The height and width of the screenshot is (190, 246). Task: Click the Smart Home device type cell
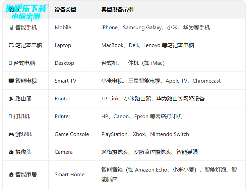click(x=69, y=175)
